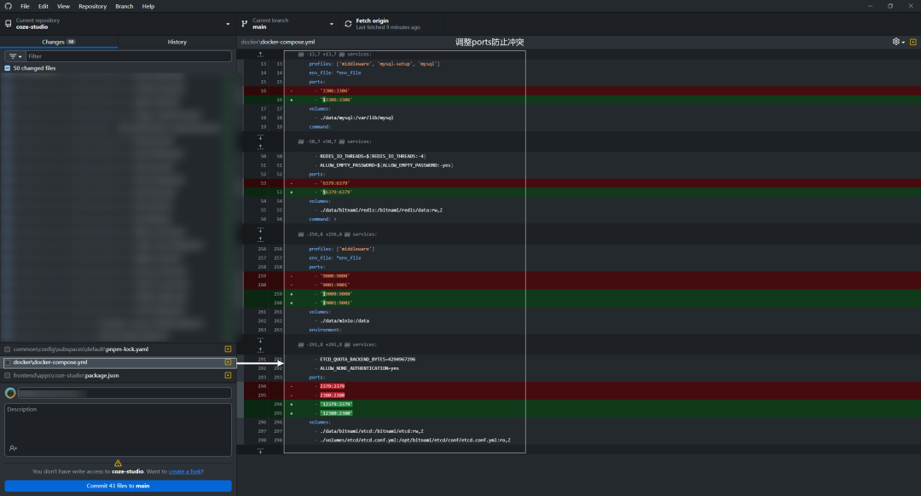Tick the pnpm-lock.yaml file checkbox
Image resolution: width=921 pixels, height=496 pixels.
(x=7, y=349)
